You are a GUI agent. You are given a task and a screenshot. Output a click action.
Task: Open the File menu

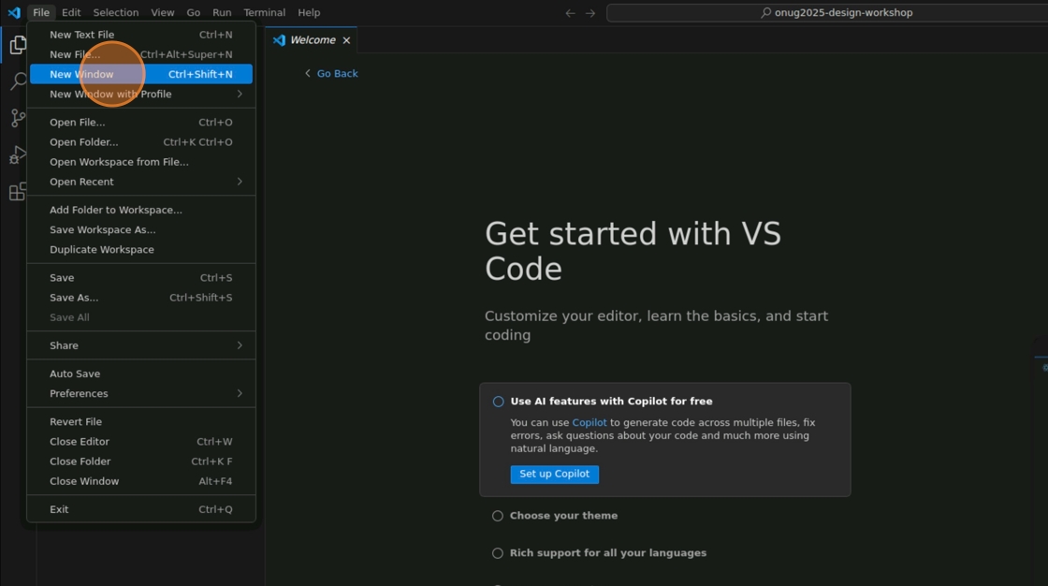(41, 13)
